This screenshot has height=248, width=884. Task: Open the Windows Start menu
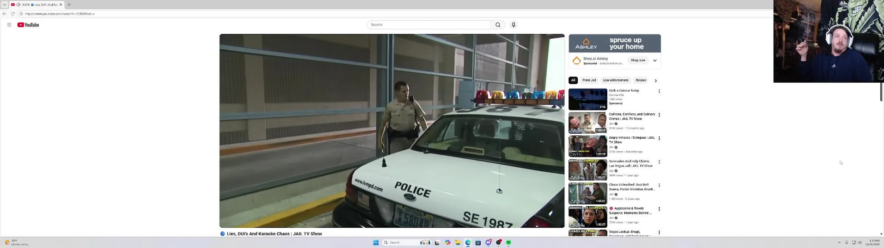[376, 242]
